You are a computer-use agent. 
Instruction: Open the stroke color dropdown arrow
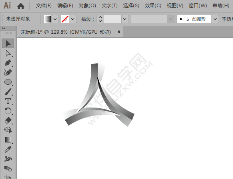point(73,19)
